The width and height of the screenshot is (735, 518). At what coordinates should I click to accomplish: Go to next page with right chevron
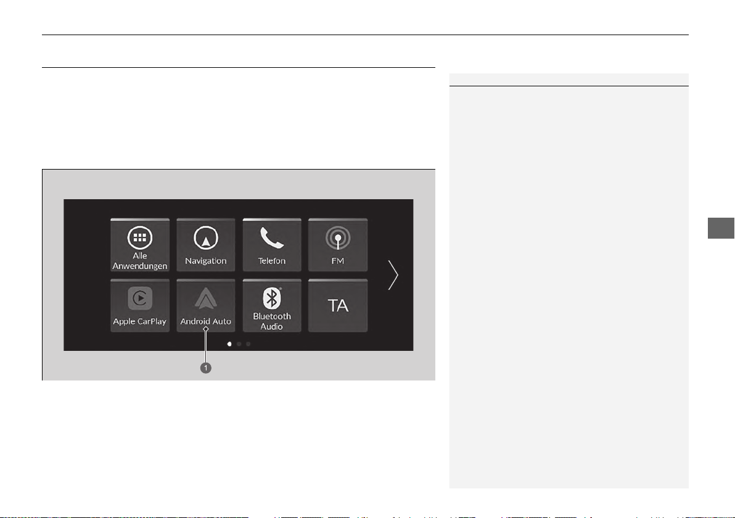click(393, 275)
